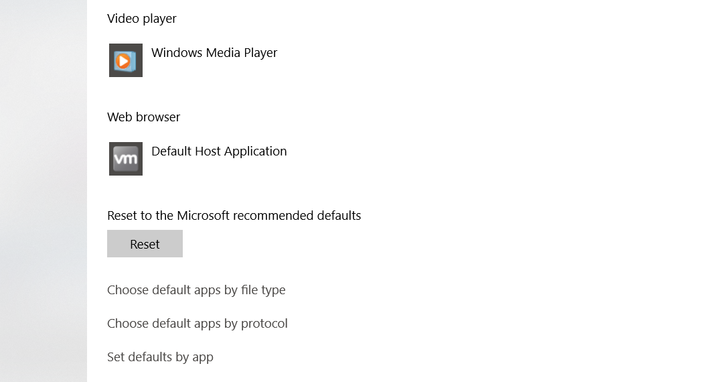Select the Default Host Application label text

pos(219,151)
